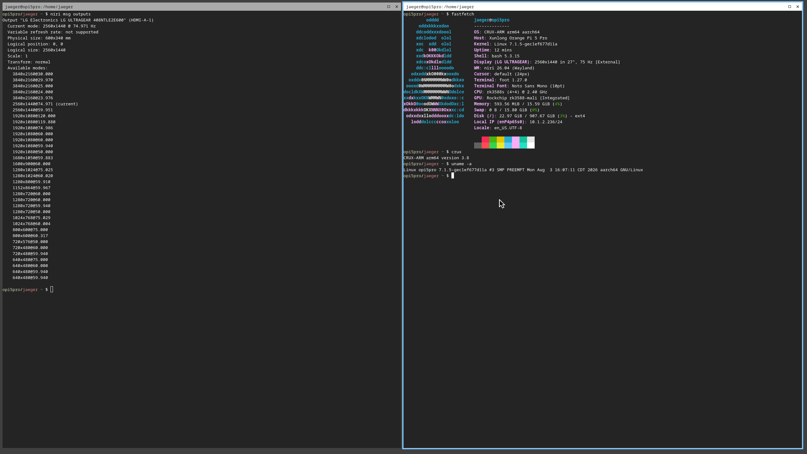Click the 'Shell: bash 5.3.15' line
Screen dimensions: 807x454
(497, 56)
